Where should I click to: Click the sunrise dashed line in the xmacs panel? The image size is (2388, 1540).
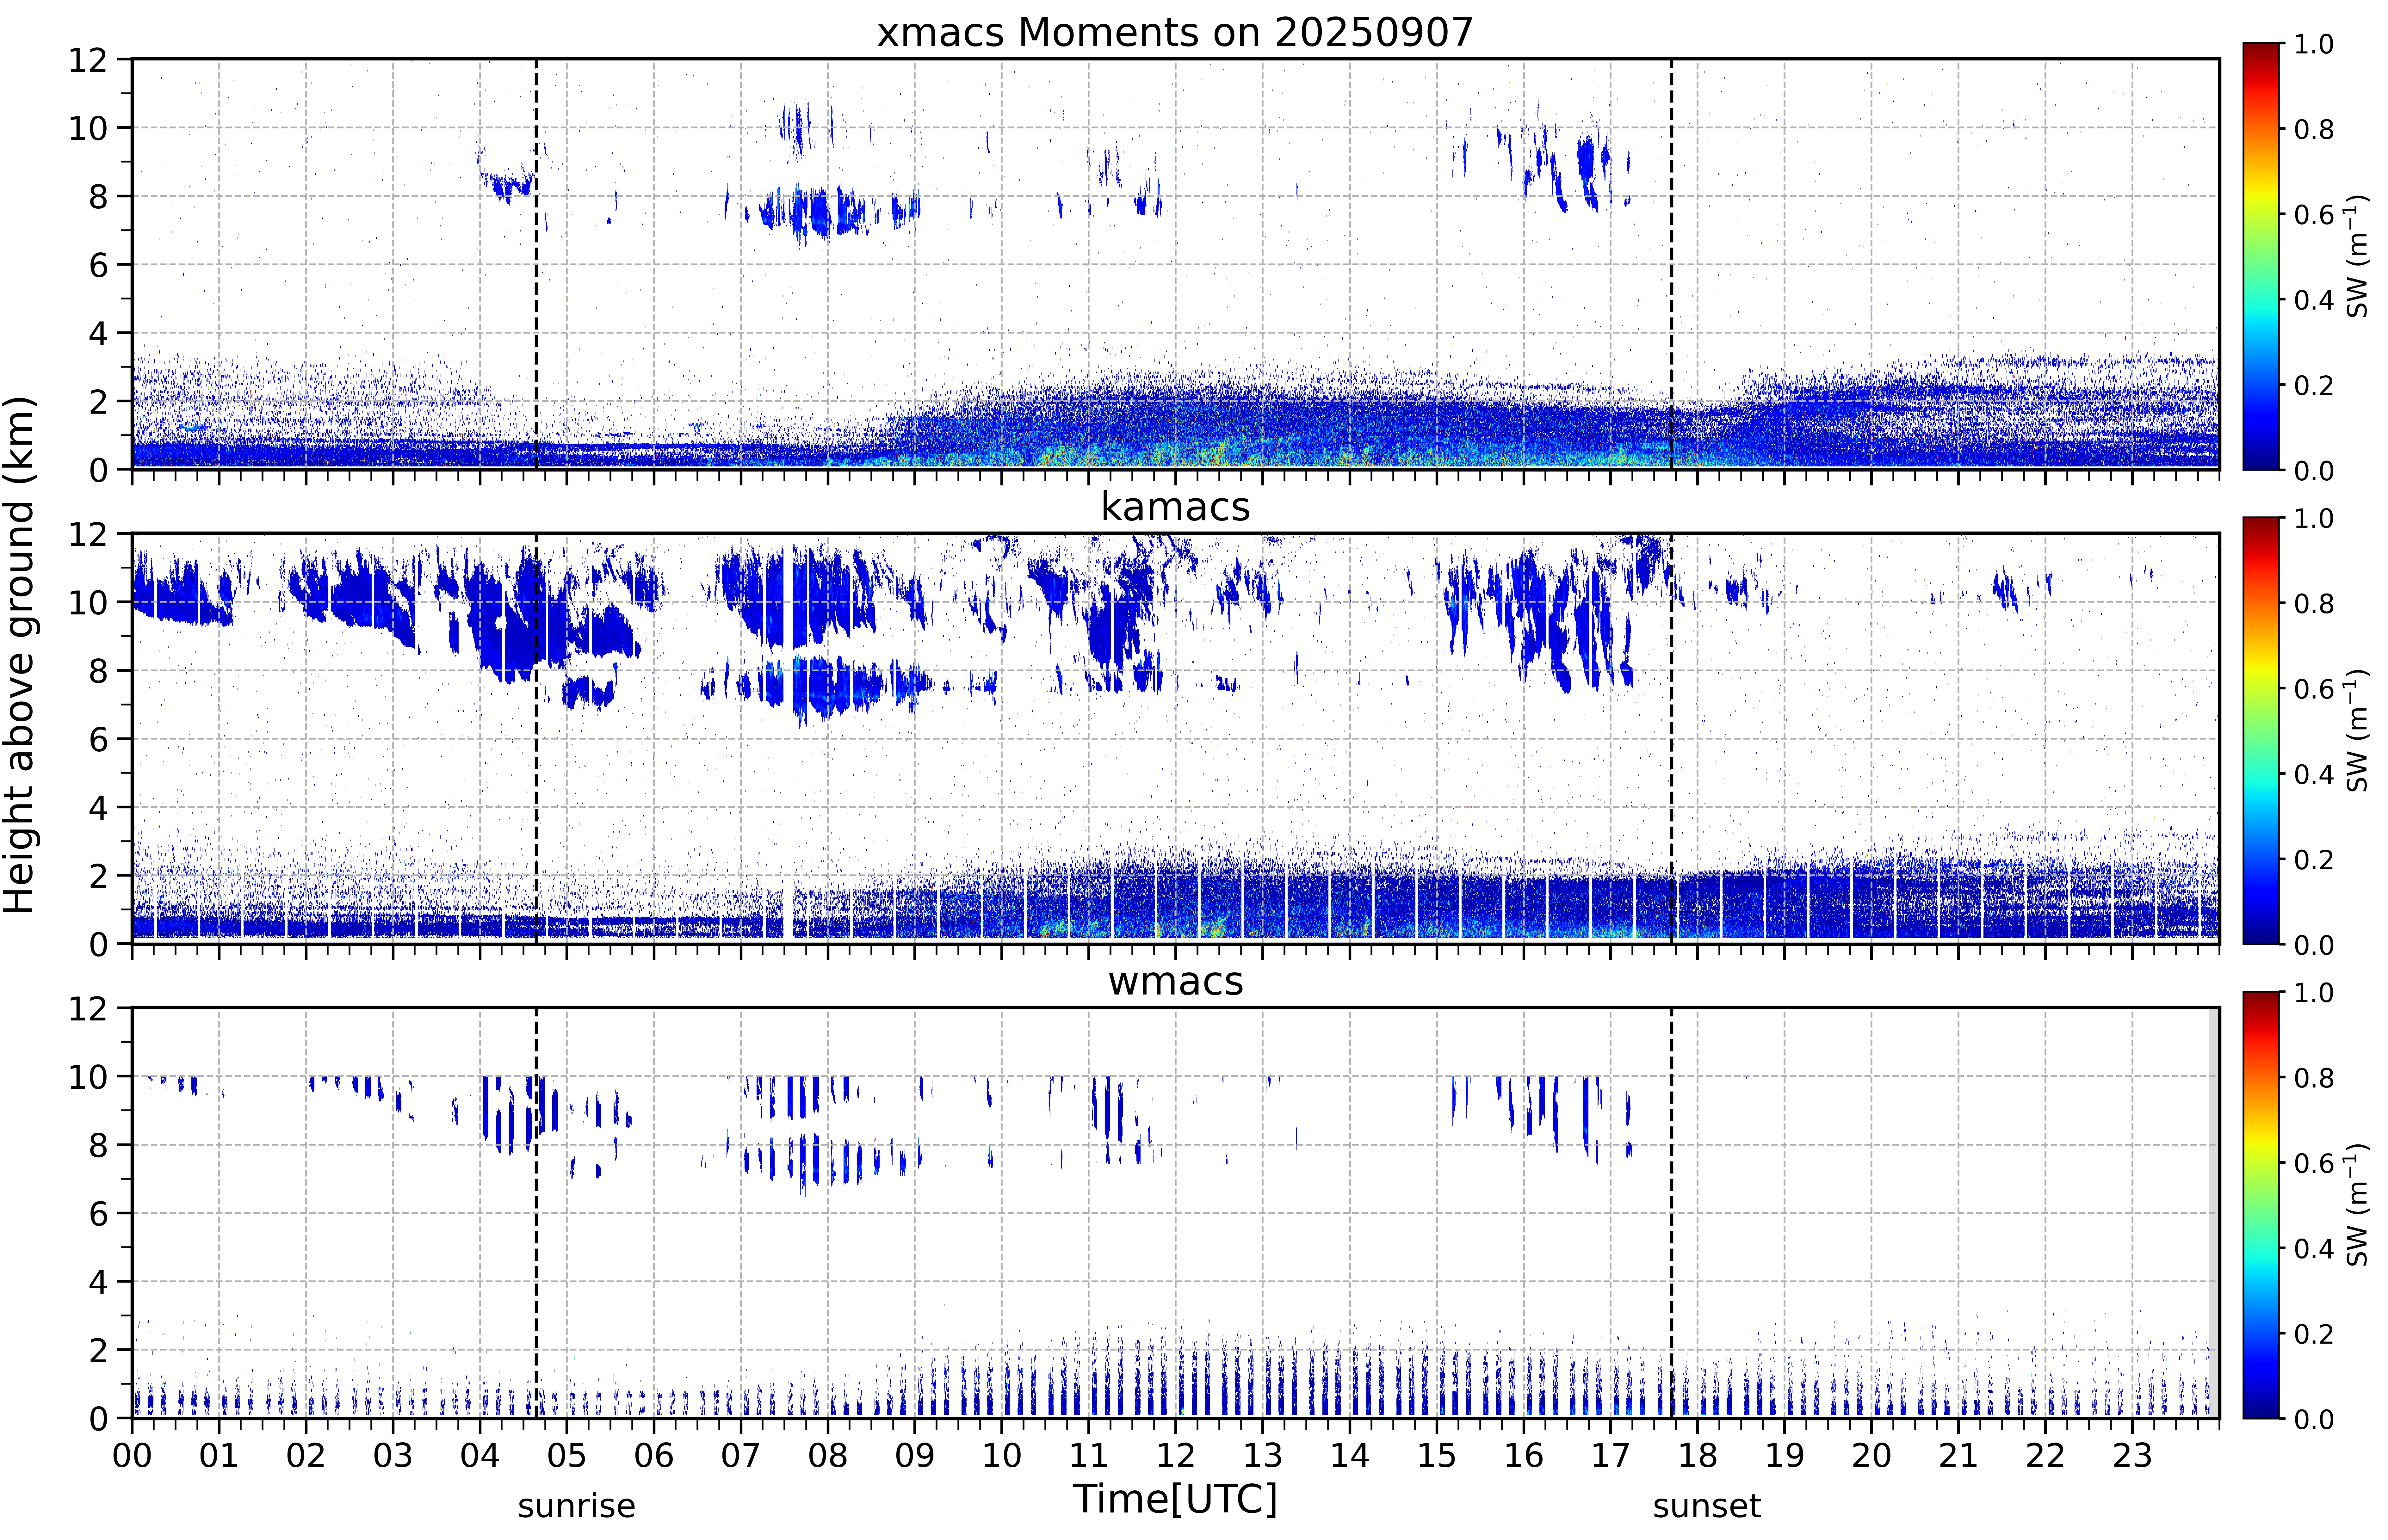[x=537, y=264]
